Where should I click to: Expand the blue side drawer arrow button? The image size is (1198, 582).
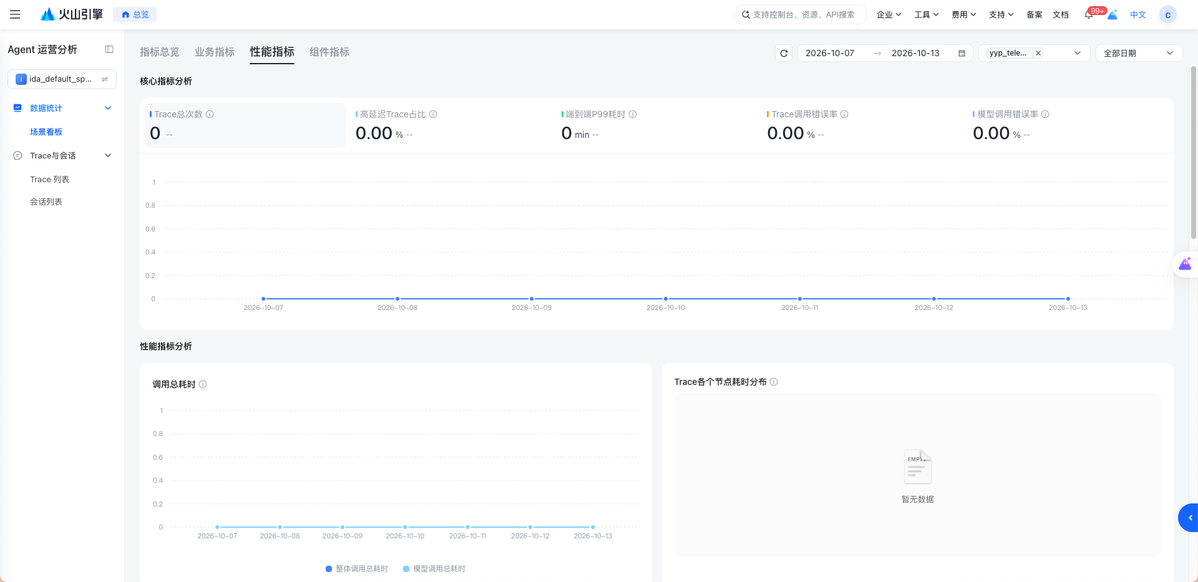pos(1189,518)
